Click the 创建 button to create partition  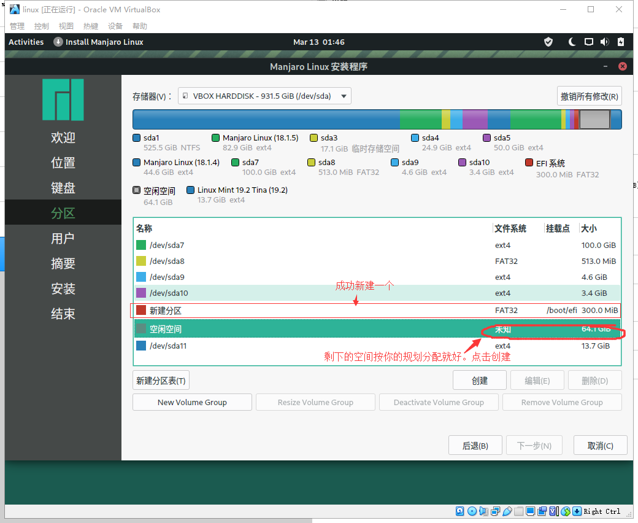click(480, 381)
